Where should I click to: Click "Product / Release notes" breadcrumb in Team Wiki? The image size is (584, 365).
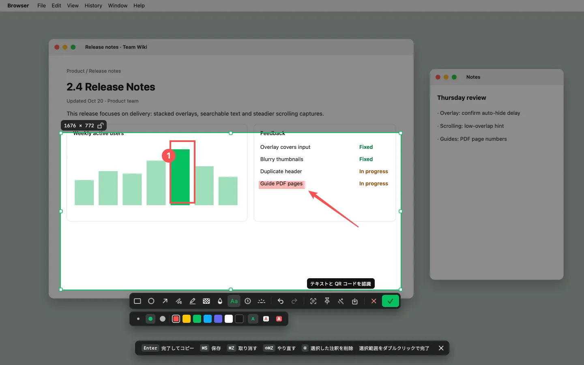pyautogui.click(x=94, y=71)
